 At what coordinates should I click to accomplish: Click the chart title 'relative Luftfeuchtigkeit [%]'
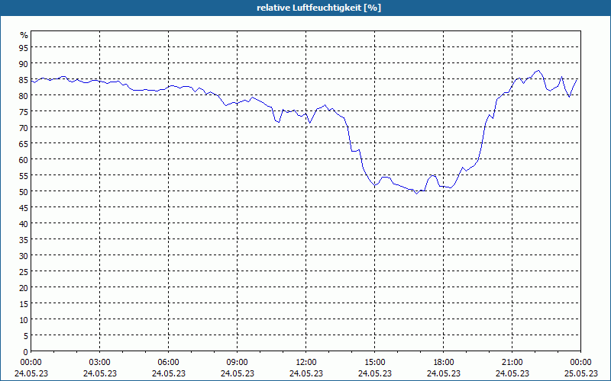point(318,8)
